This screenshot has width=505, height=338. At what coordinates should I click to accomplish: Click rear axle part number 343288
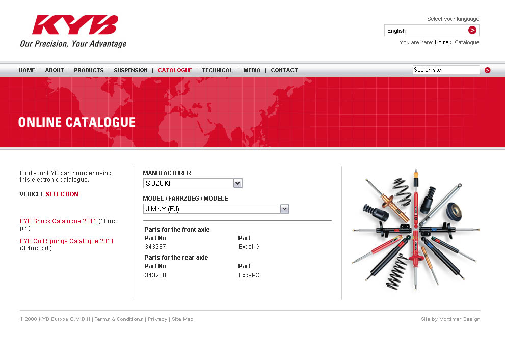[x=155, y=275]
